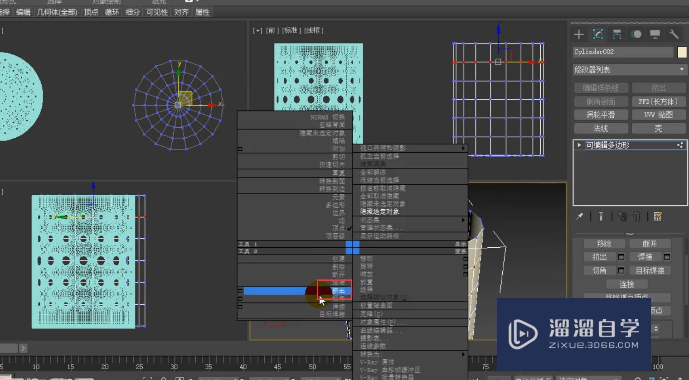Click the Pin Stack icon
The height and width of the screenshot is (380, 689).
tap(580, 216)
